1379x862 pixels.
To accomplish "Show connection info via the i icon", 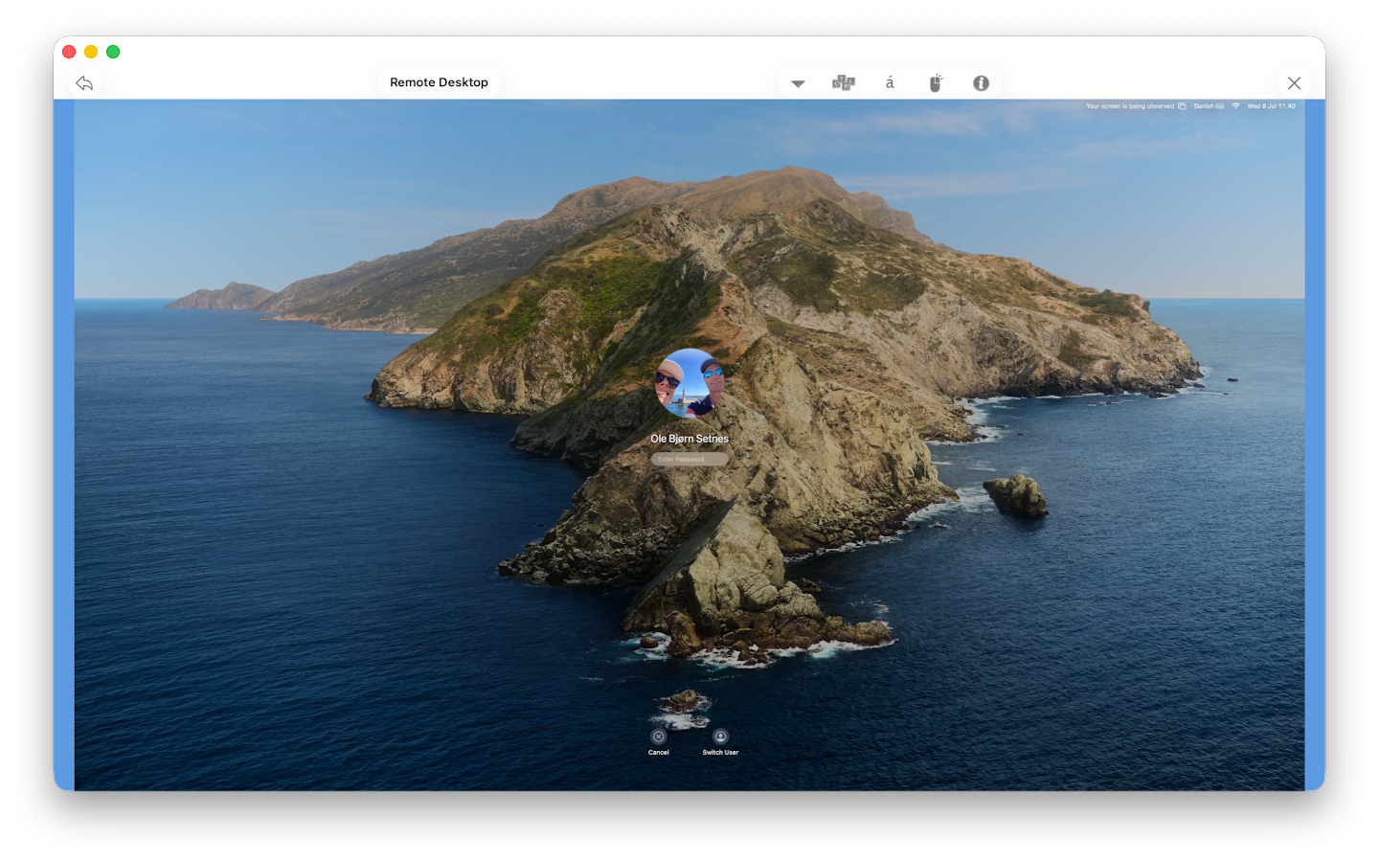I will pyautogui.click(x=981, y=83).
